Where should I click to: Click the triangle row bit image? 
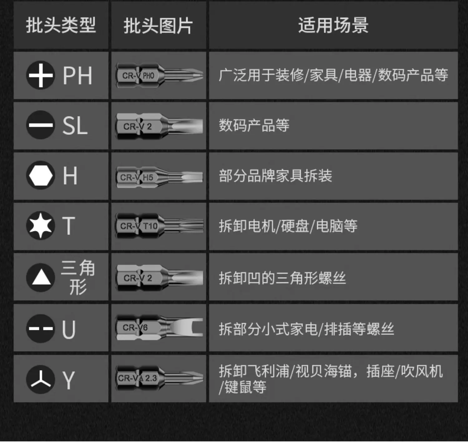(x=159, y=277)
